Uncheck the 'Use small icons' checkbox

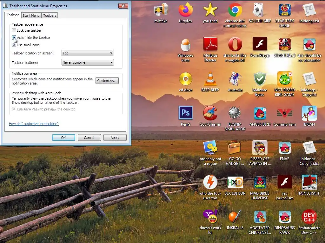tap(14, 45)
